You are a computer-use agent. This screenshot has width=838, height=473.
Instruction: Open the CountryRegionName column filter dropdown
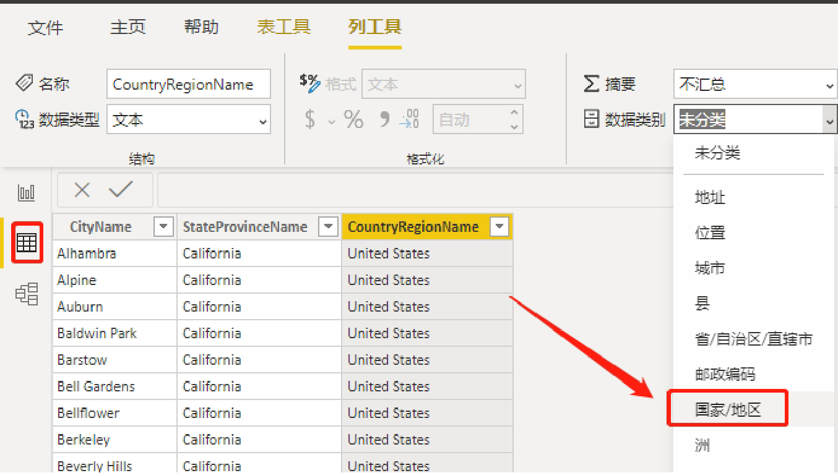499,227
